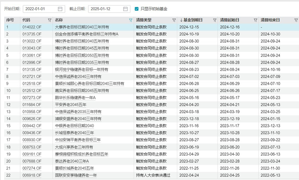Select liquidation start date 2023-02-28
The image size is (299, 180).
click(230, 161)
